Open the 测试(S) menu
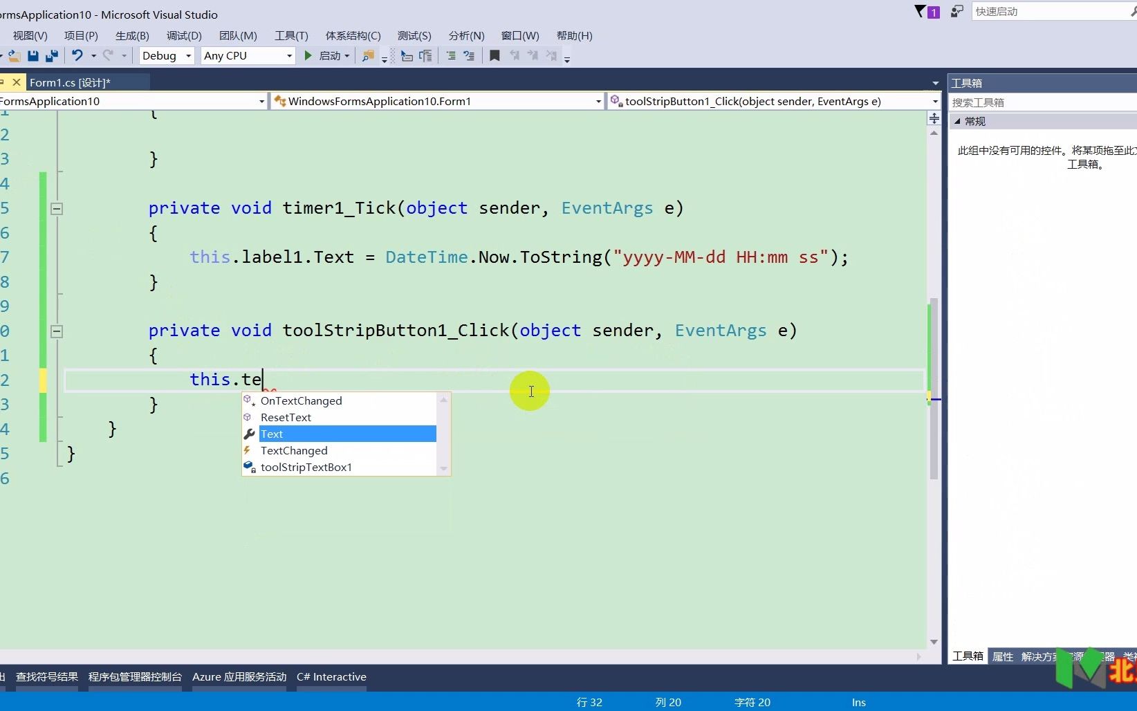This screenshot has width=1137, height=711. click(414, 35)
